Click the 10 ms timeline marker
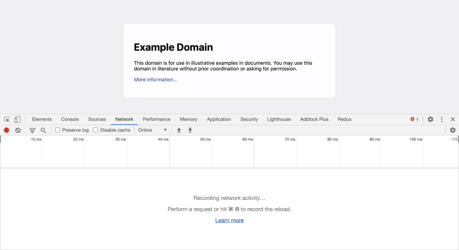This screenshot has height=250, width=459. pyautogui.click(x=36, y=139)
